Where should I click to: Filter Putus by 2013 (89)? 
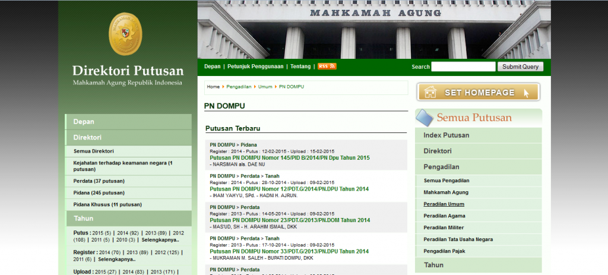(156, 233)
